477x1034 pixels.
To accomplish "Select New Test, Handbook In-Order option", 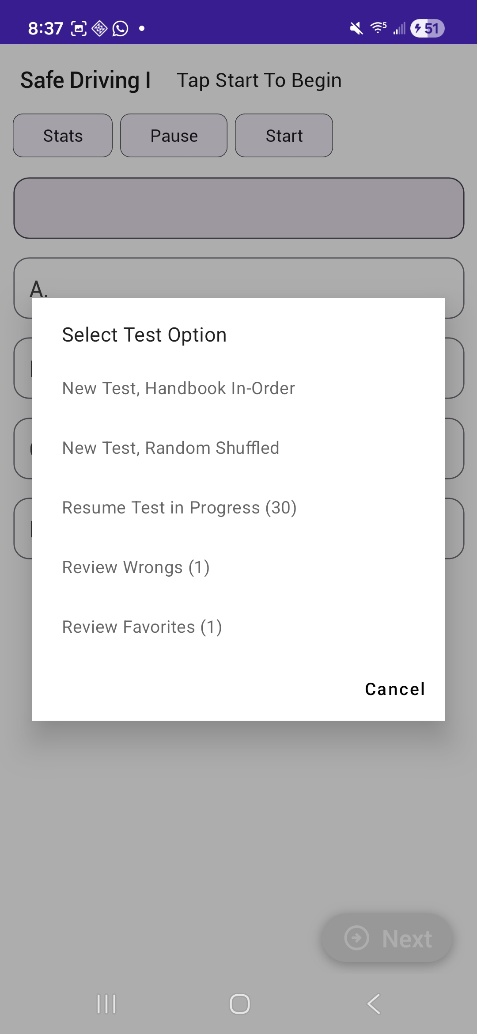I will click(x=178, y=388).
